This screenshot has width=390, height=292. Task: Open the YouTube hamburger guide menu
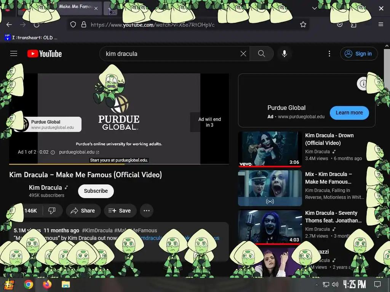pyautogui.click(x=14, y=53)
